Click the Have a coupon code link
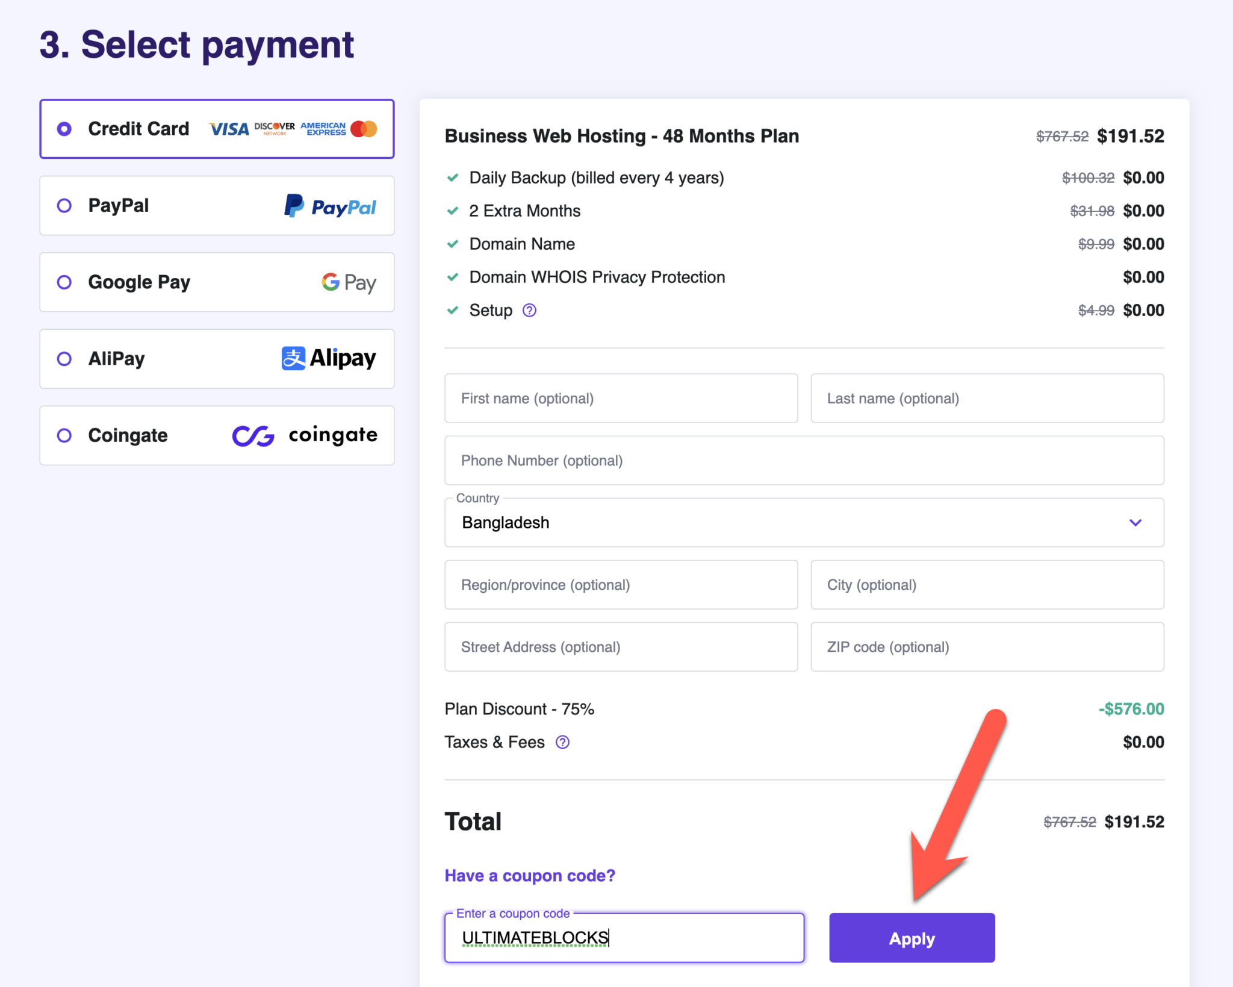This screenshot has width=1233, height=987. coord(529,875)
